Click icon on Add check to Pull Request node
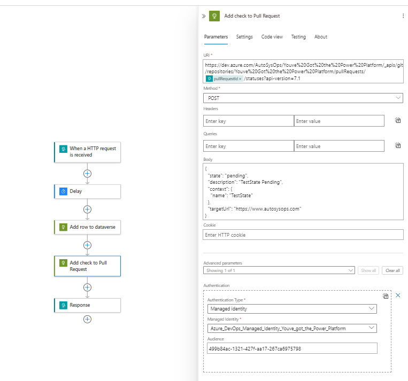This screenshot has width=408, height=381. pos(63,263)
